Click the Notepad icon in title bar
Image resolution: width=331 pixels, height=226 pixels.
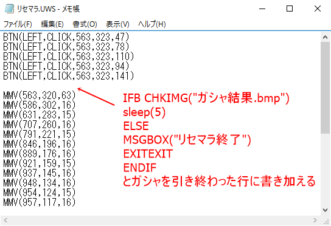click(9, 9)
